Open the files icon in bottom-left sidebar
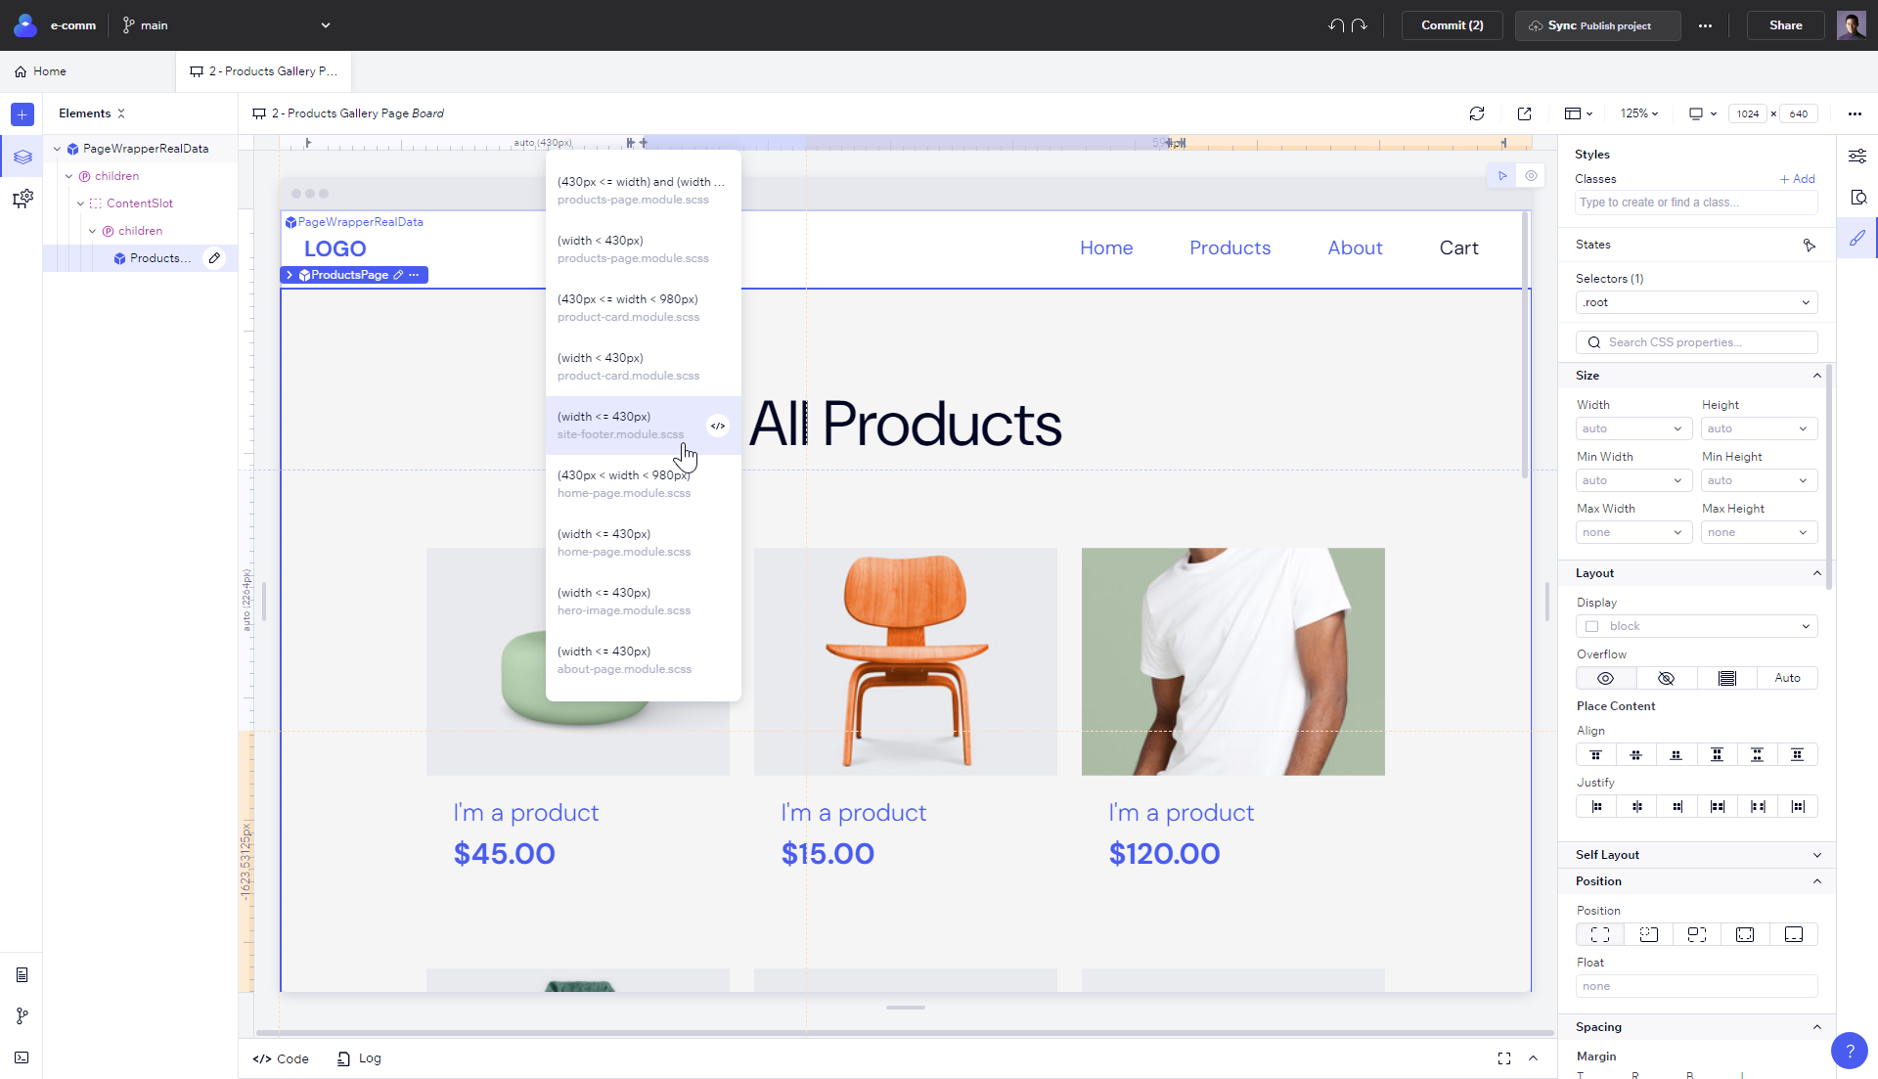 click(x=22, y=975)
